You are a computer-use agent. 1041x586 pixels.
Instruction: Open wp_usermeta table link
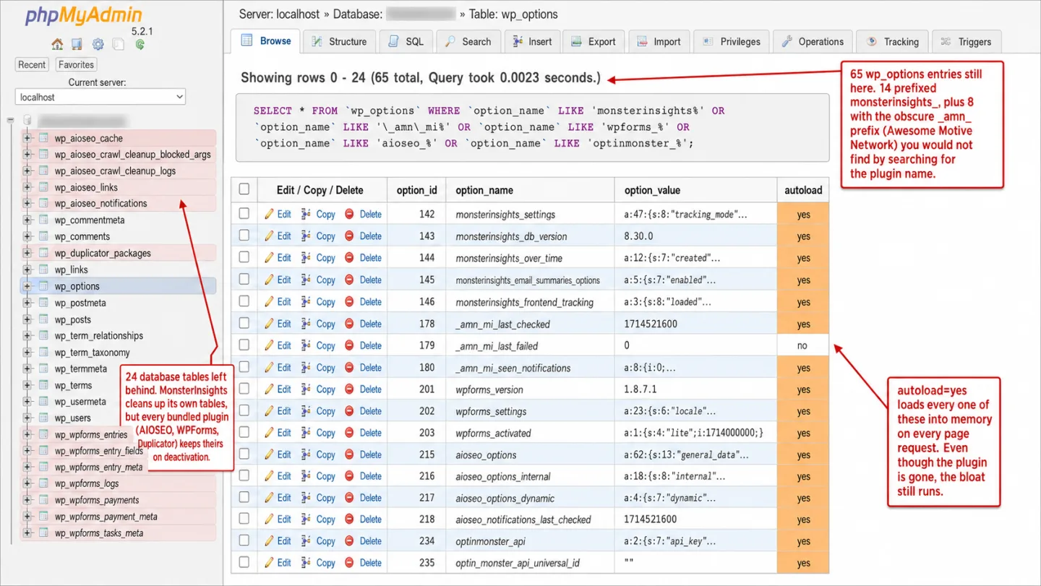pos(80,402)
